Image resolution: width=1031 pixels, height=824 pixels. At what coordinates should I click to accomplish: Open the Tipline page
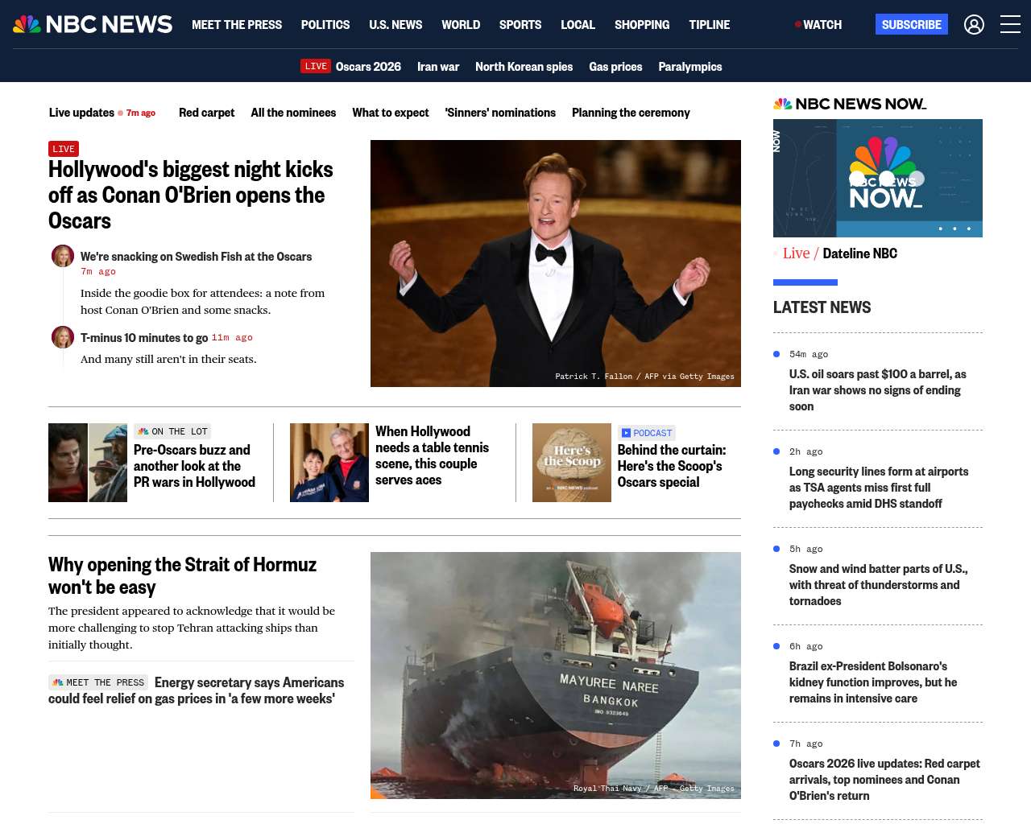(x=710, y=24)
